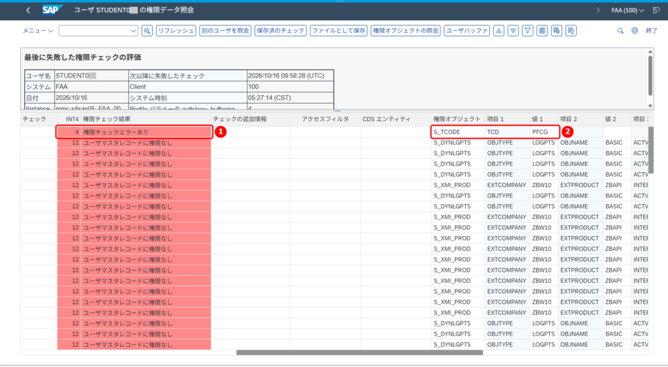The height and width of the screenshot is (367, 668).
Task: Sort the list in ascending order
Action: tap(498, 31)
